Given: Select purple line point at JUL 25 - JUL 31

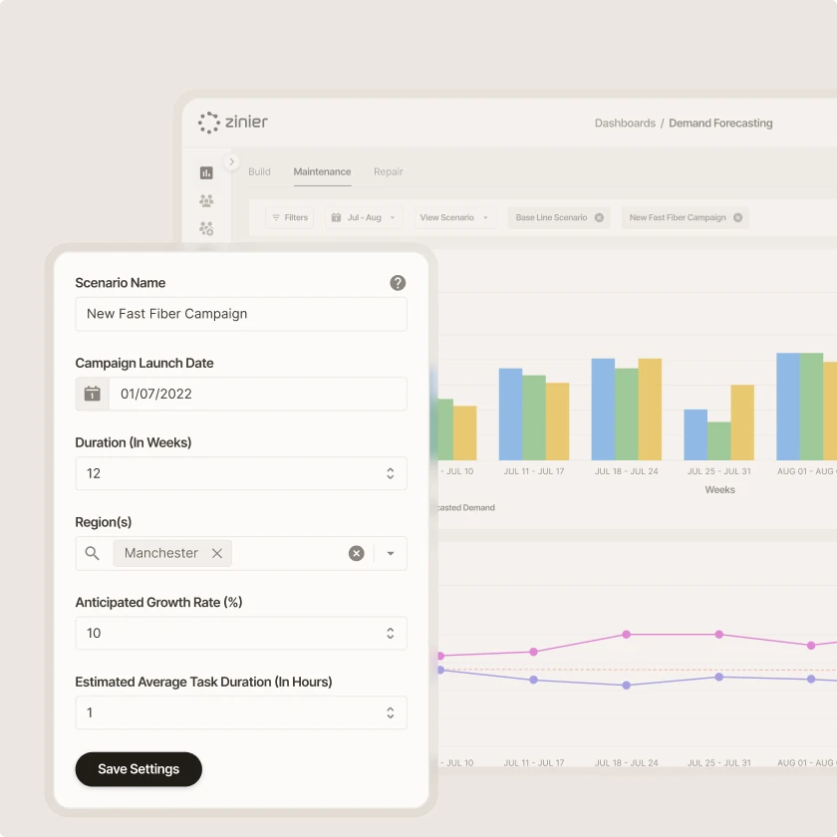Looking at the screenshot, I should (x=719, y=677).
